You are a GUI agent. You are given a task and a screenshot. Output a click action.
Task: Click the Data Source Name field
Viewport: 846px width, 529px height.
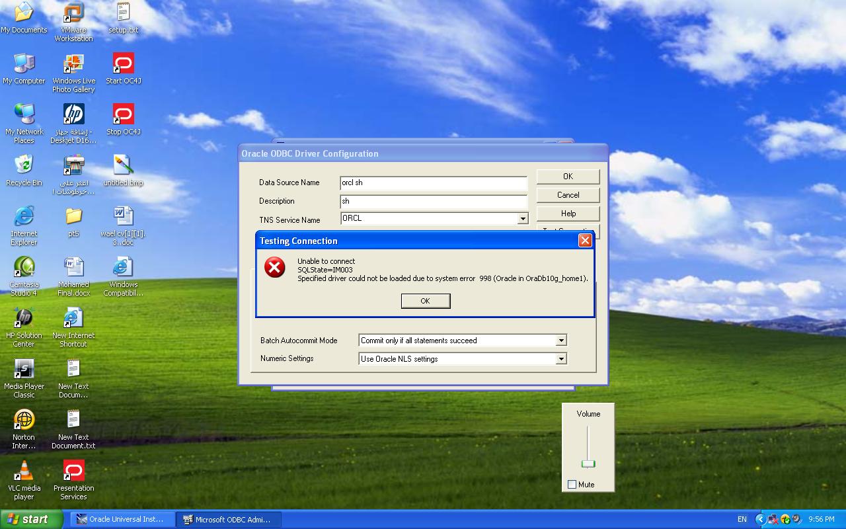433,183
